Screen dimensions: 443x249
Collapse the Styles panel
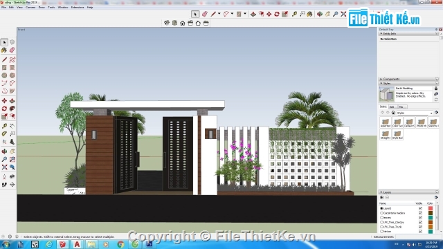pos(381,84)
